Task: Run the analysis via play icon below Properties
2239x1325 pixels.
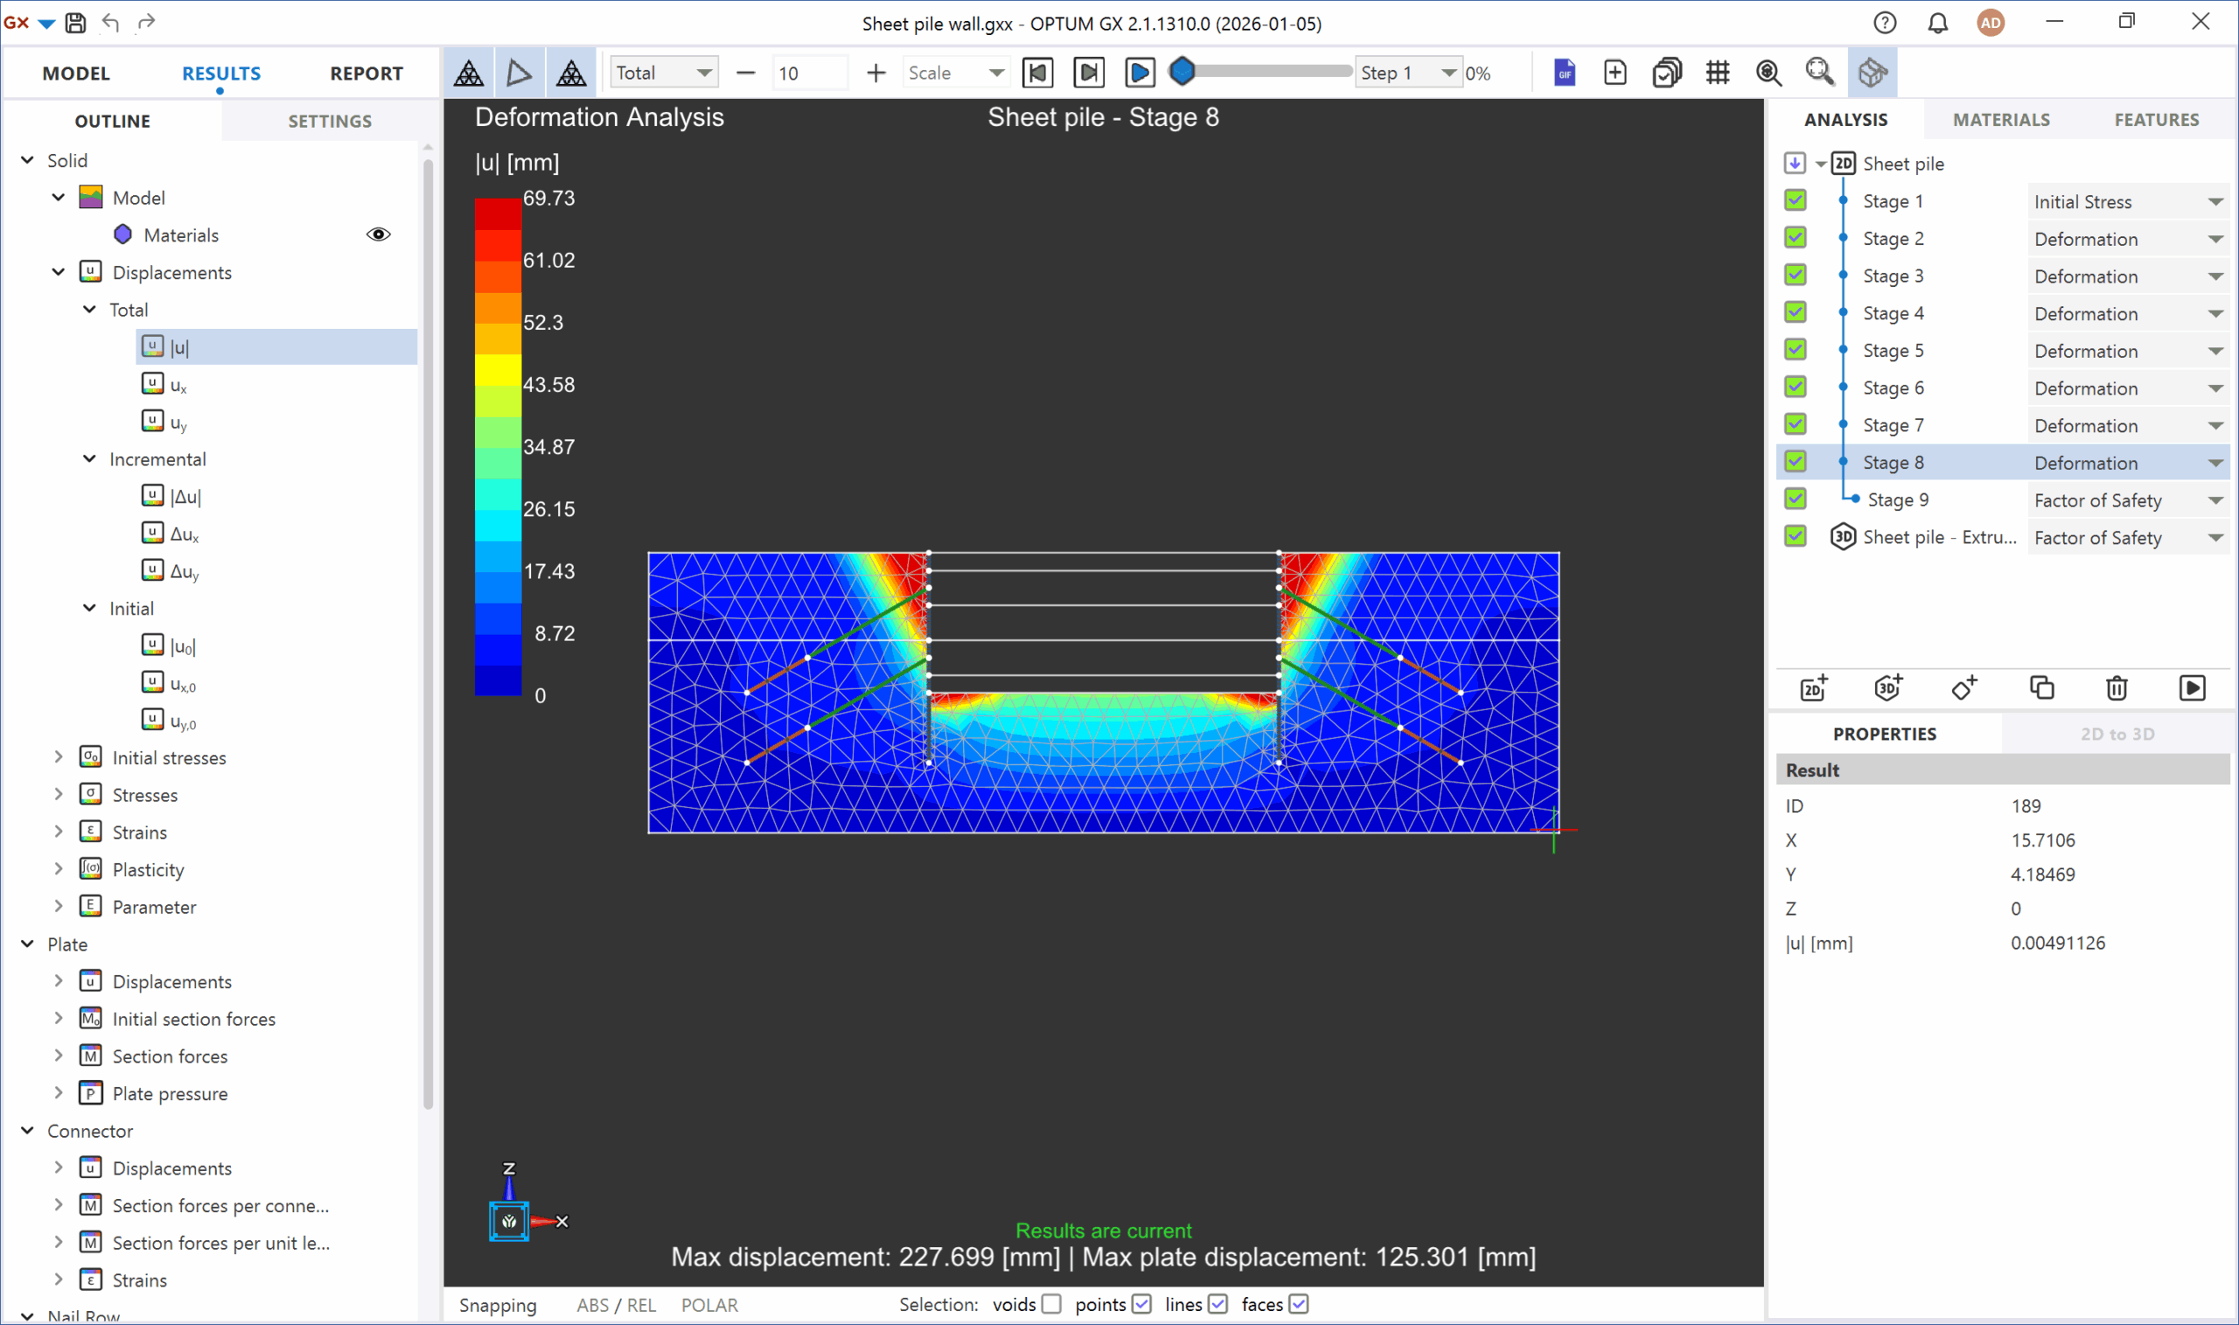Action: pyautogui.click(x=2194, y=687)
